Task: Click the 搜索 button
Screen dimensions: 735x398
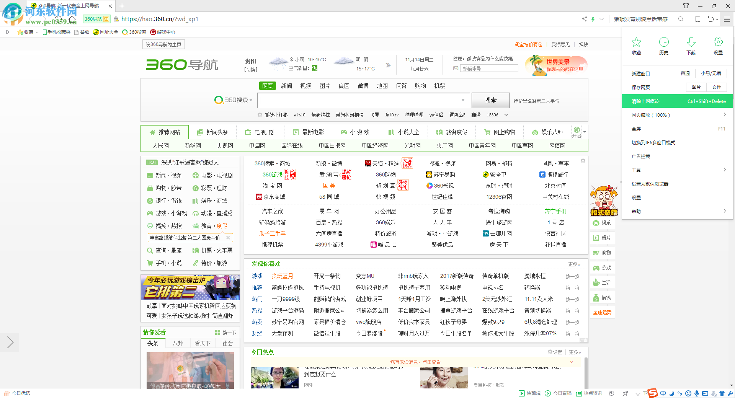Action: pyautogui.click(x=490, y=100)
